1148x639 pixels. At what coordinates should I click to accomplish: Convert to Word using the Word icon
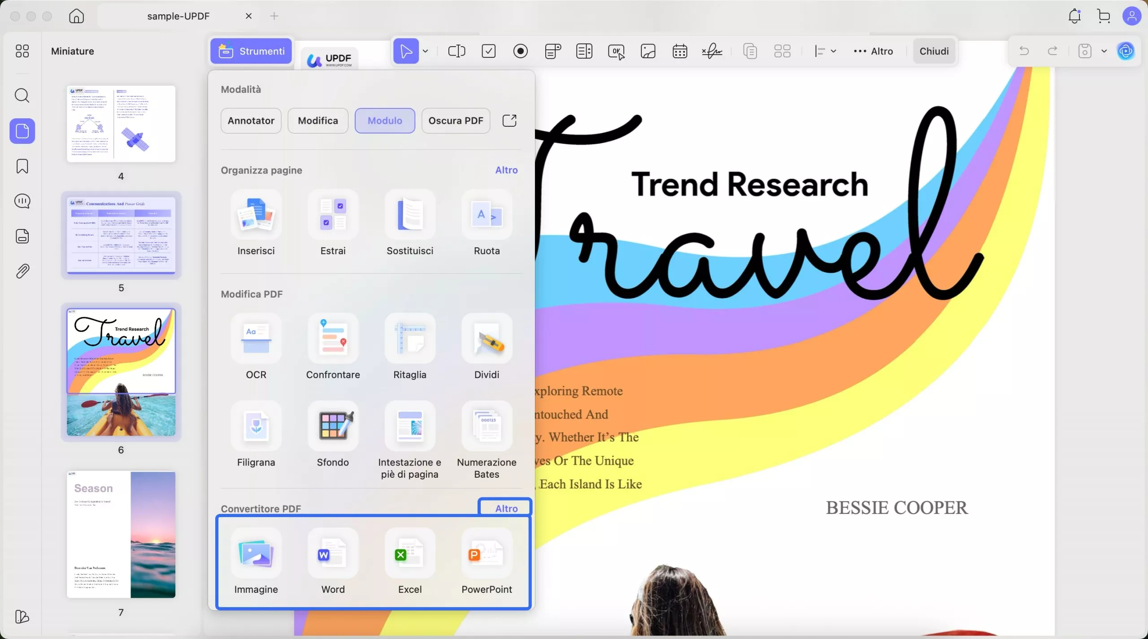click(333, 554)
